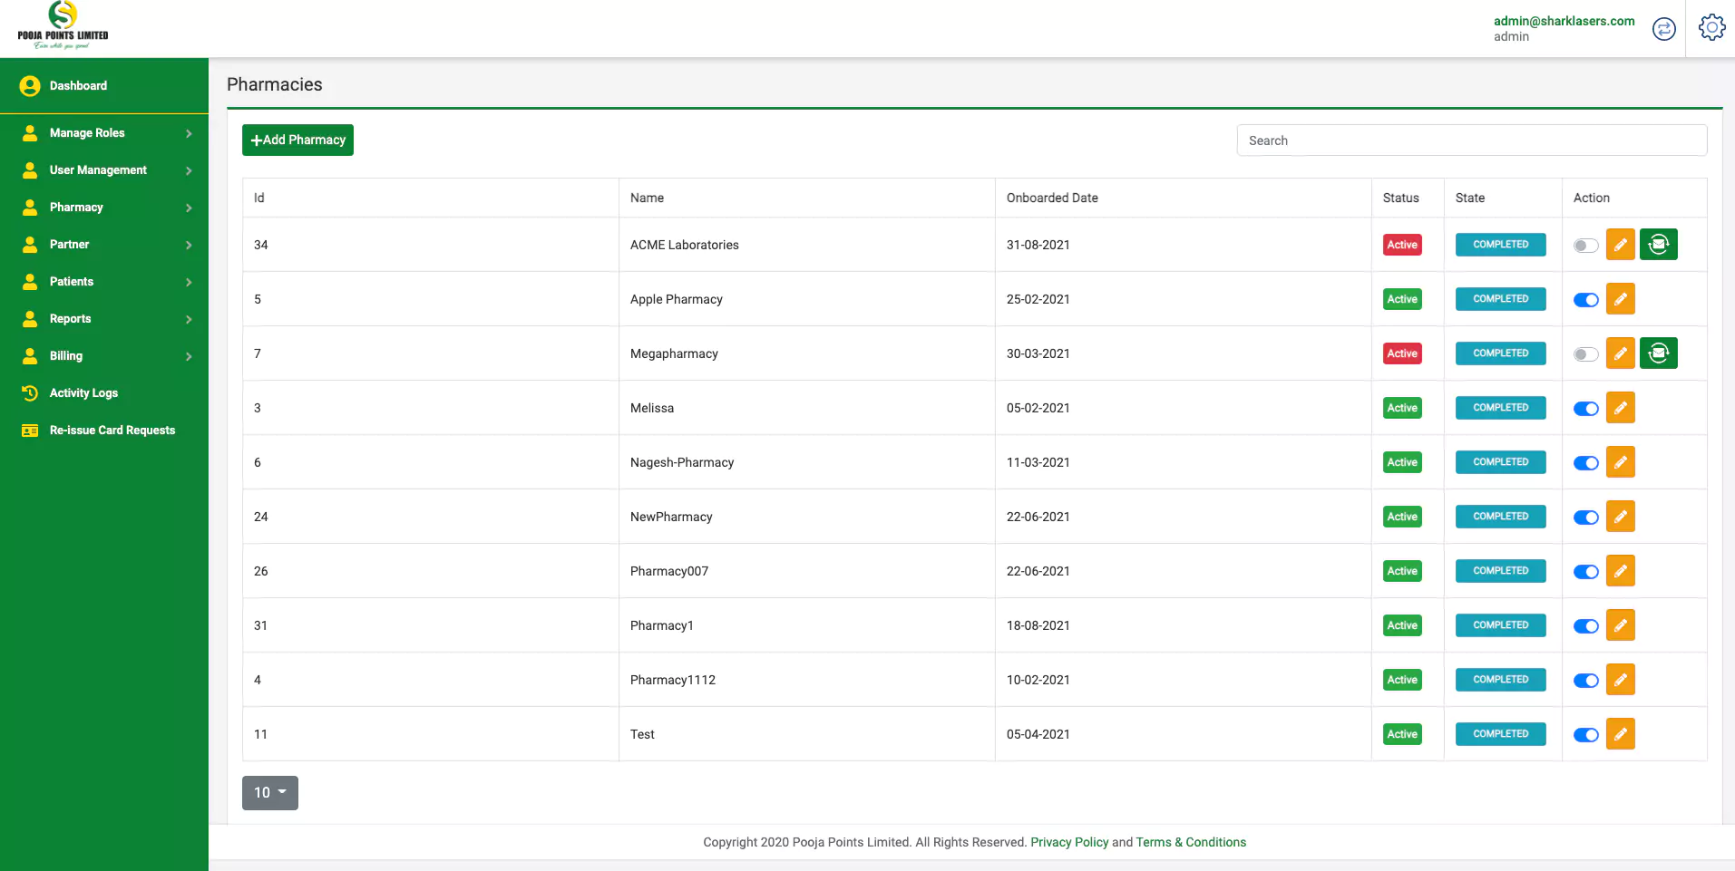The width and height of the screenshot is (1735, 871).
Task: Edit ACME Laboratories with the pencil icon
Action: [1620, 245]
